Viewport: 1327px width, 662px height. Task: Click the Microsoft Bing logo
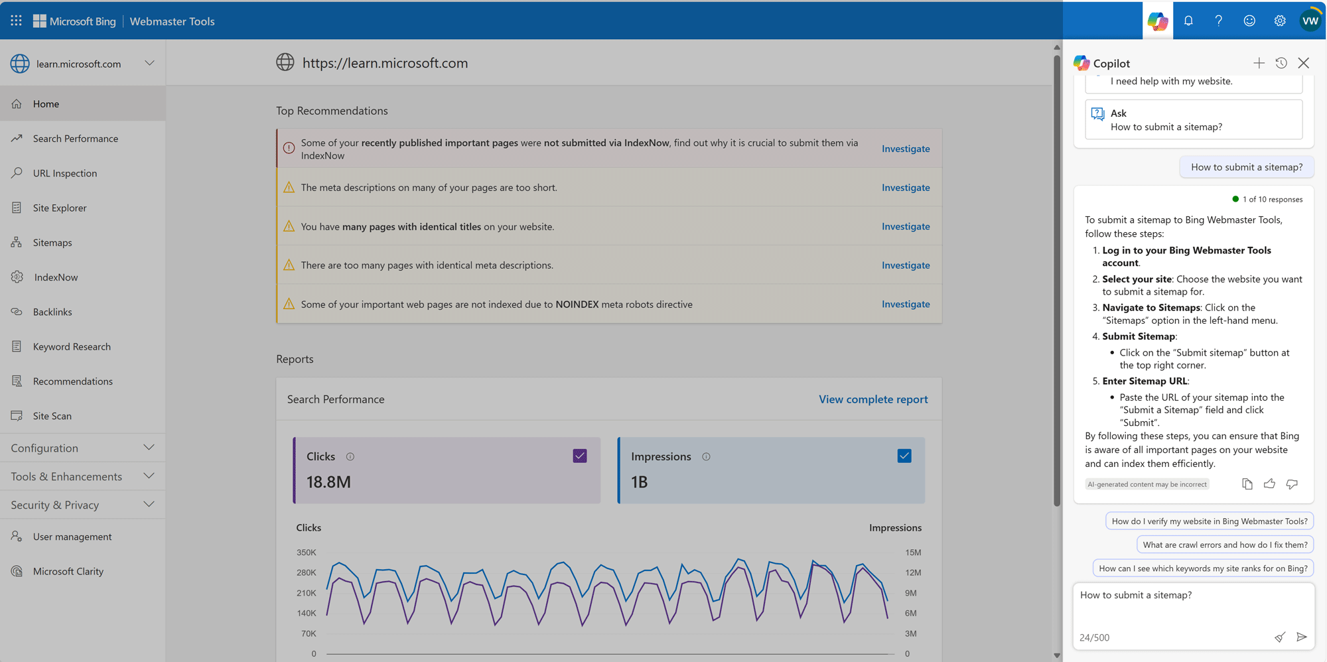click(x=74, y=21)
